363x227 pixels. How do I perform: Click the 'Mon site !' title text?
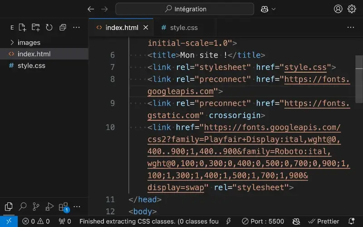click(x=204, y=55)
